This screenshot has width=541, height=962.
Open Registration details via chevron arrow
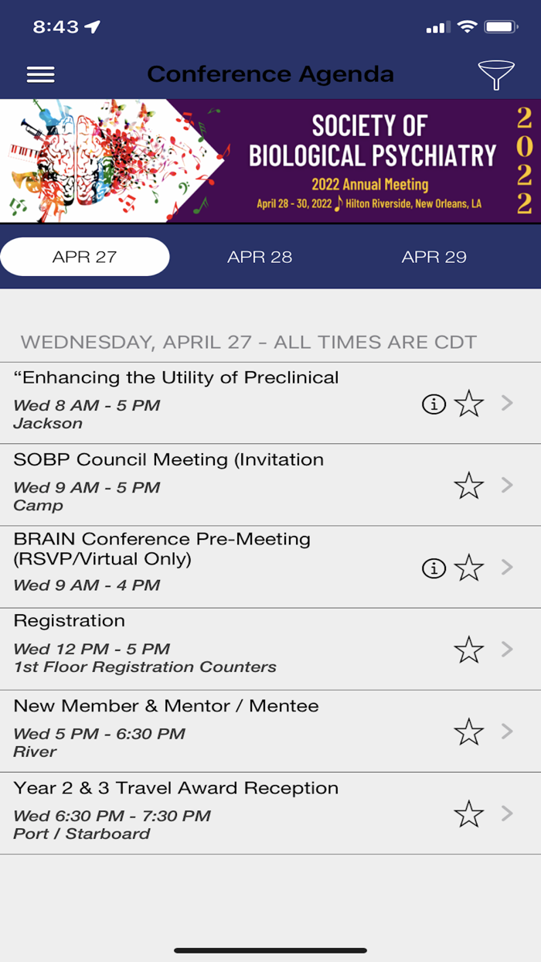tap(507, 649)
